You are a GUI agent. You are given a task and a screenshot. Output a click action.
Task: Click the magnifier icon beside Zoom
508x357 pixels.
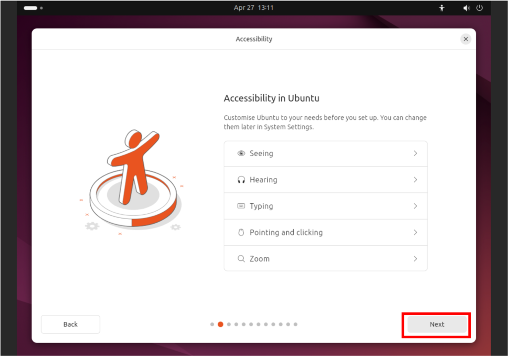coord(241,258)
